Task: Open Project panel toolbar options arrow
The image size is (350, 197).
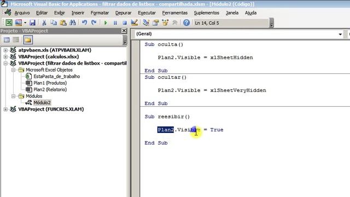Action: pyautogui.click(x=125, y=40)
